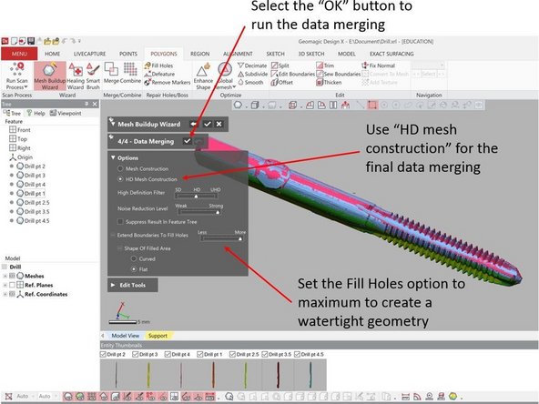This screenshot has height=404, width=539.
Task: Select the Flat filled area shape
Action: point(134,269)
